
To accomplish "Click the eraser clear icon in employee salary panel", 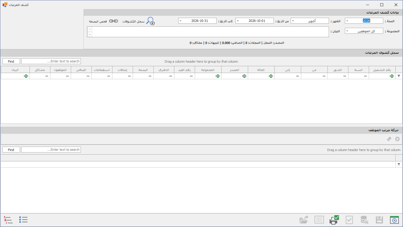I will pyautogui.click(x=389, y=139).
